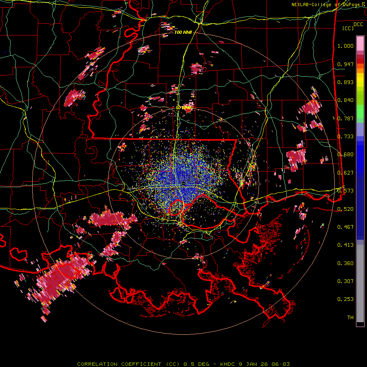Select the 0.947 legend value
367x367 pixels.
coord(345,64)
